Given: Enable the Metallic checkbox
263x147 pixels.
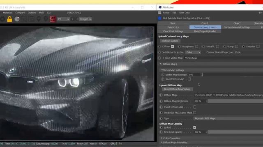Looking at the screenshot, I should click(x=217, y=47).
